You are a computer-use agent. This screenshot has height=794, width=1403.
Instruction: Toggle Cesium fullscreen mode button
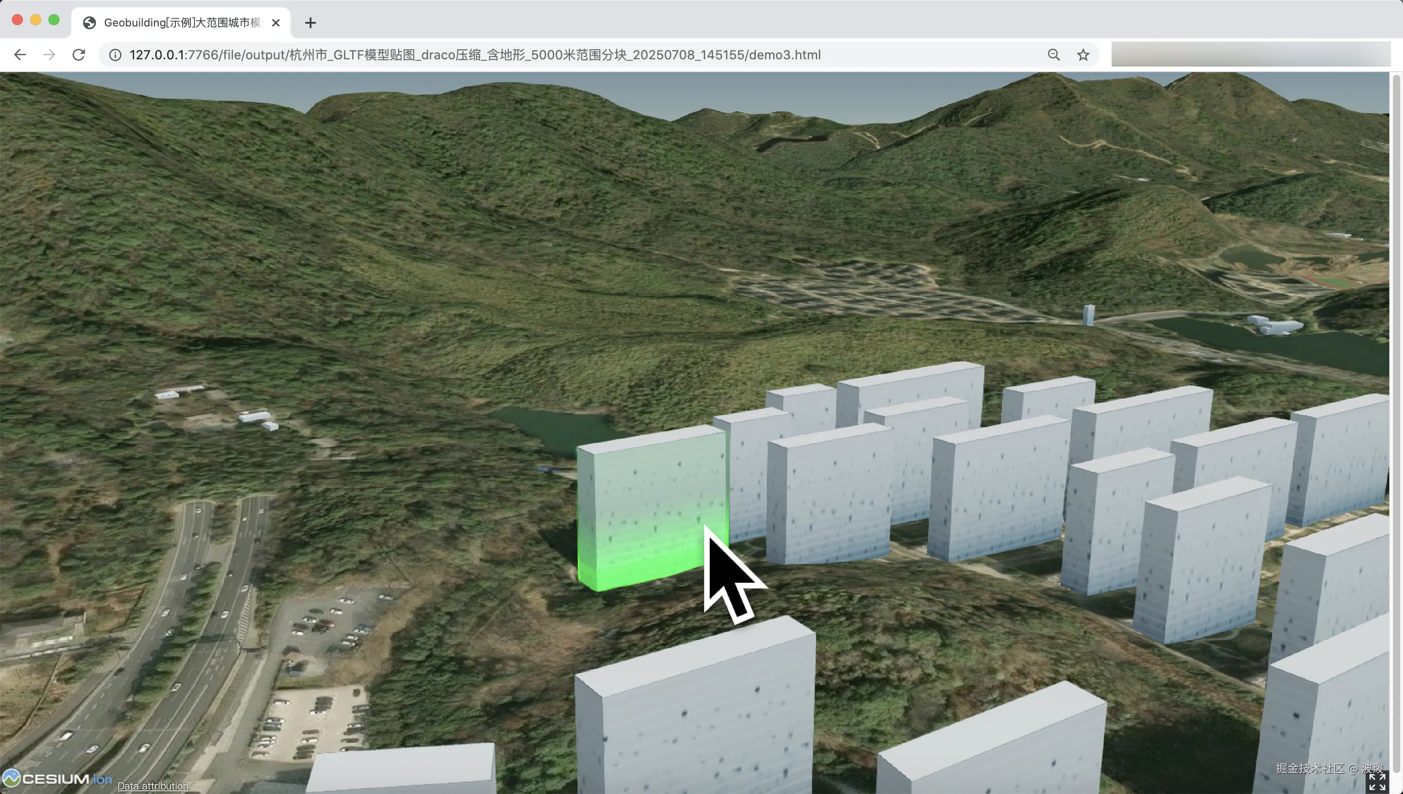[1377, 782]
